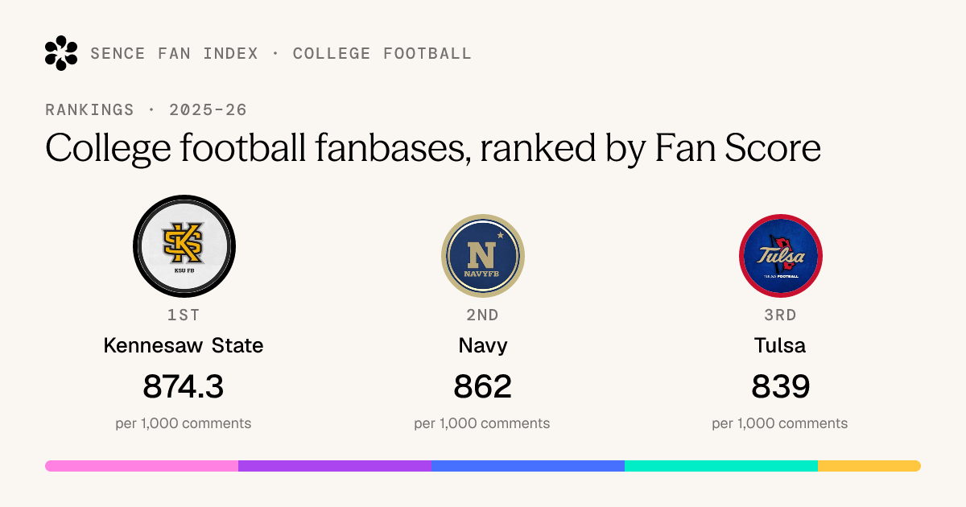Viewport: 966px width, 507px height.
Task: Click the 3RD rank label
Action: coord(780,315)
